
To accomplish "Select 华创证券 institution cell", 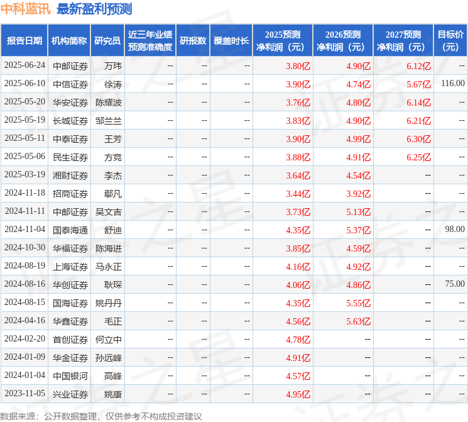I will click(x=70, y=284).
